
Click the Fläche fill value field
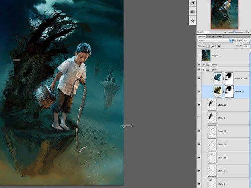point(246,46)
